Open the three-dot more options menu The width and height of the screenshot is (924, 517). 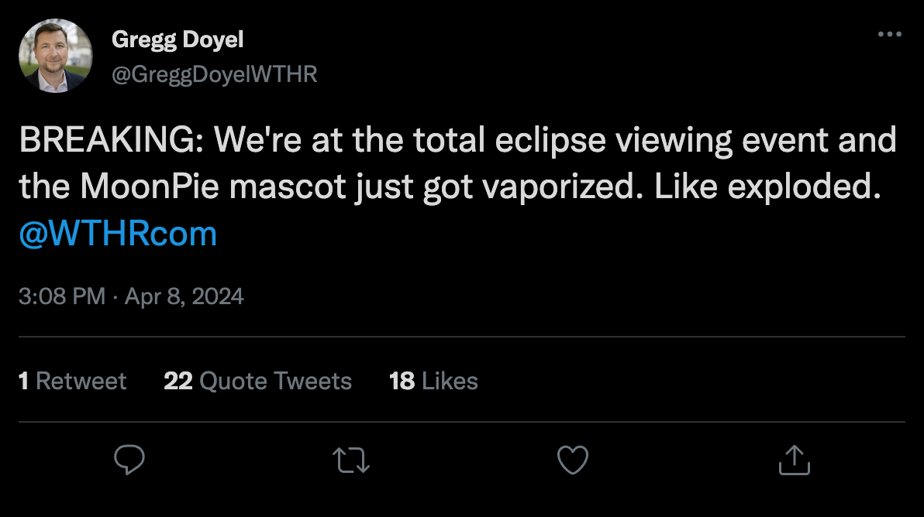pos(889,36)
